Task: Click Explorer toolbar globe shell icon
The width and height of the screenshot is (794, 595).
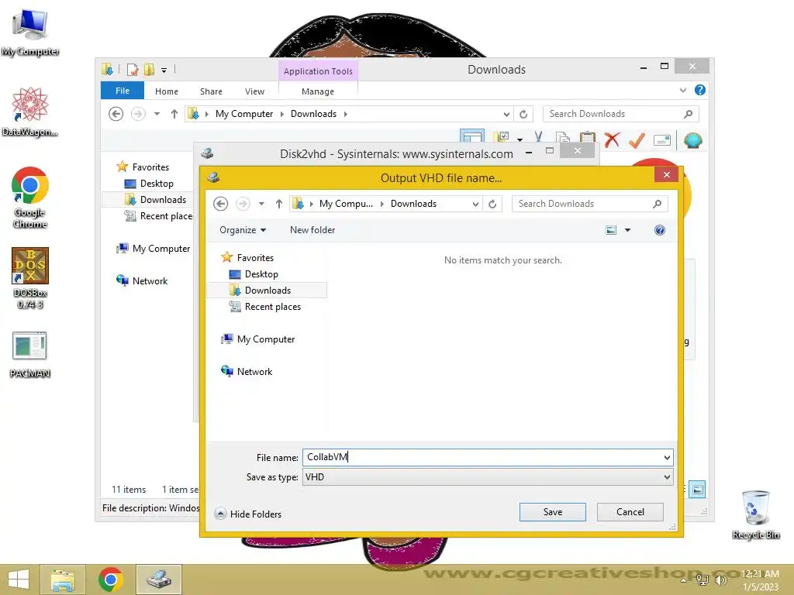Action: pyautogui.click(x=692, y=139)
